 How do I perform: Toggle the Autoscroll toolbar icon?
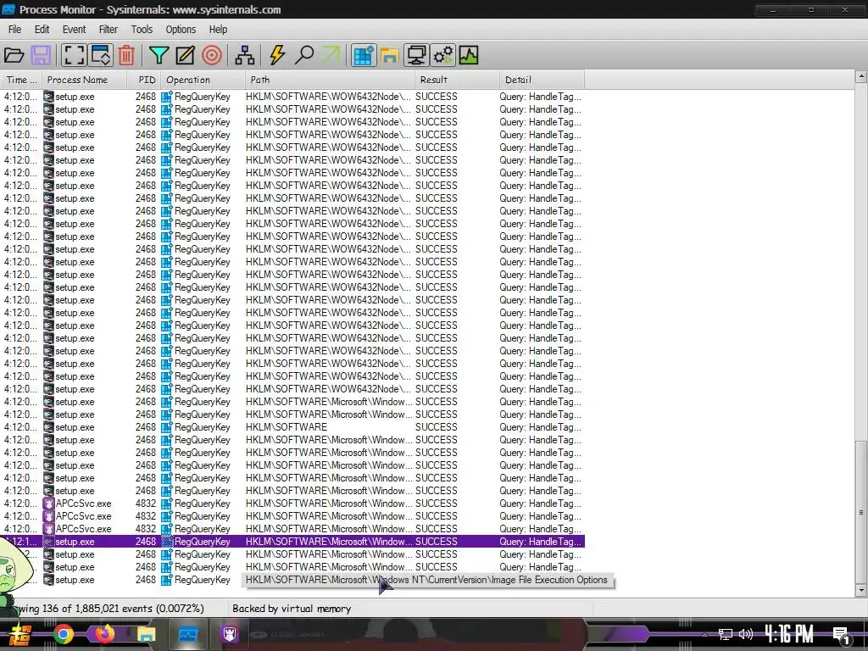click(x=101, y=55)
